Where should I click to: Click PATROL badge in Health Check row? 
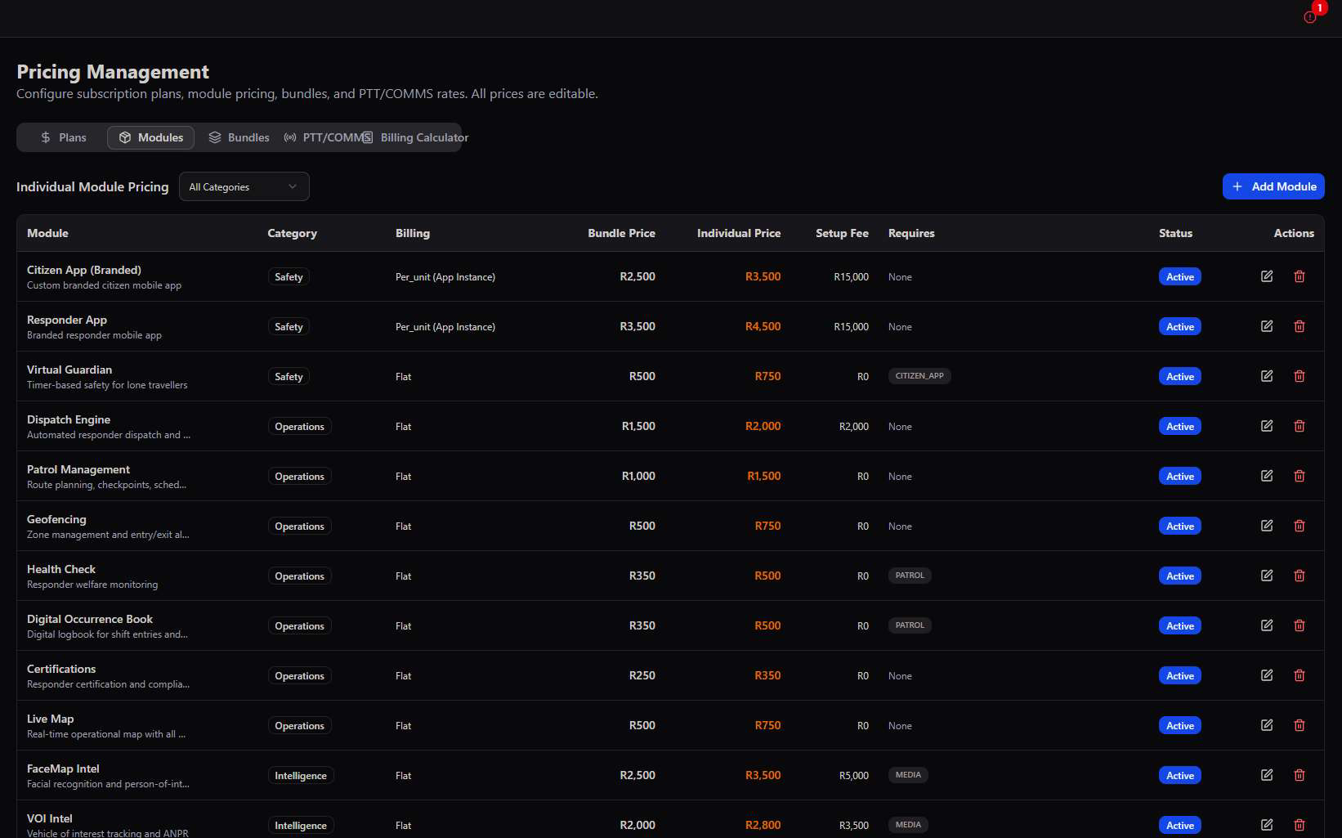910,576
